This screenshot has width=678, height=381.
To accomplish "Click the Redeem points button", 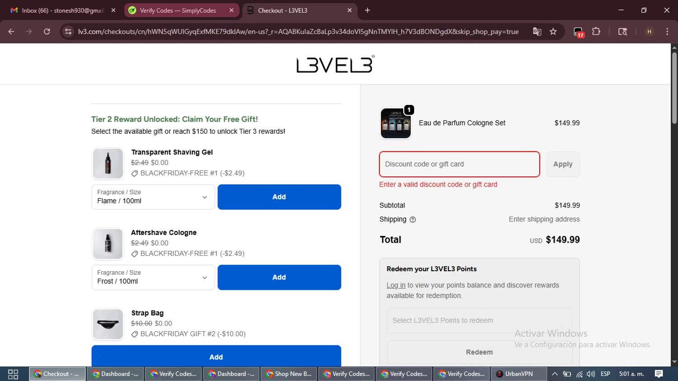I will (479, 352).
